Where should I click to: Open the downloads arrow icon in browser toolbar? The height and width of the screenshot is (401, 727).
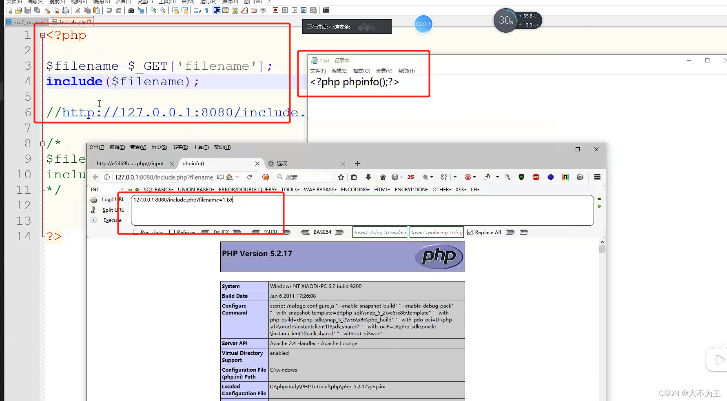(368, 177)
